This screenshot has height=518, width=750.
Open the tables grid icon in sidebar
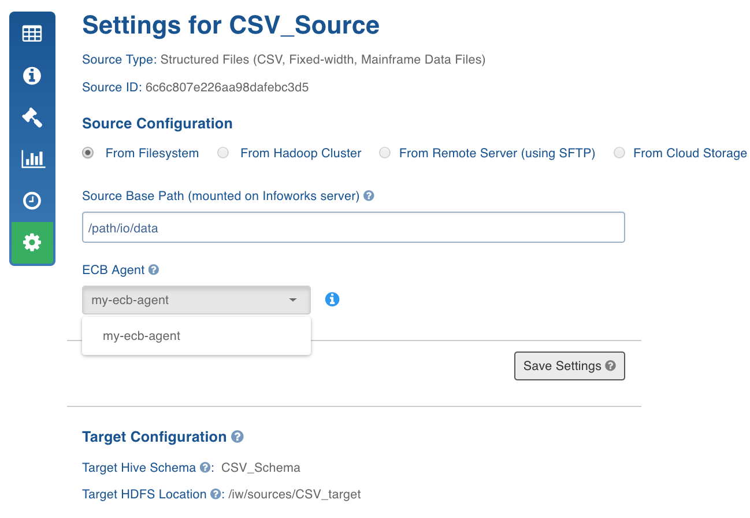point(32,34)
